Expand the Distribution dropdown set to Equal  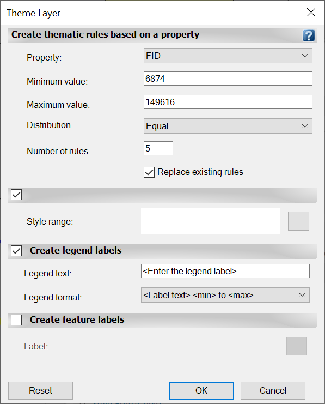[228, 126]
